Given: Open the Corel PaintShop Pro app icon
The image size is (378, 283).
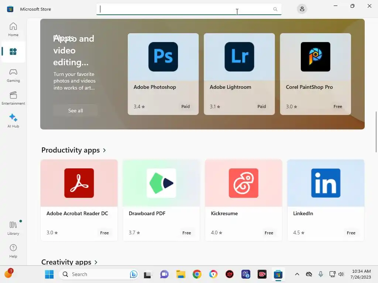Looking at the screenshot, I should (316, 57).
